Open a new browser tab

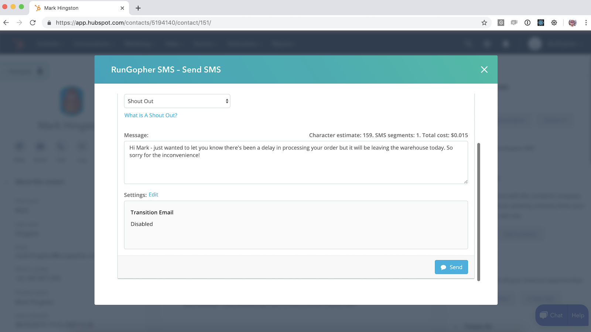[x=138, y=8]
